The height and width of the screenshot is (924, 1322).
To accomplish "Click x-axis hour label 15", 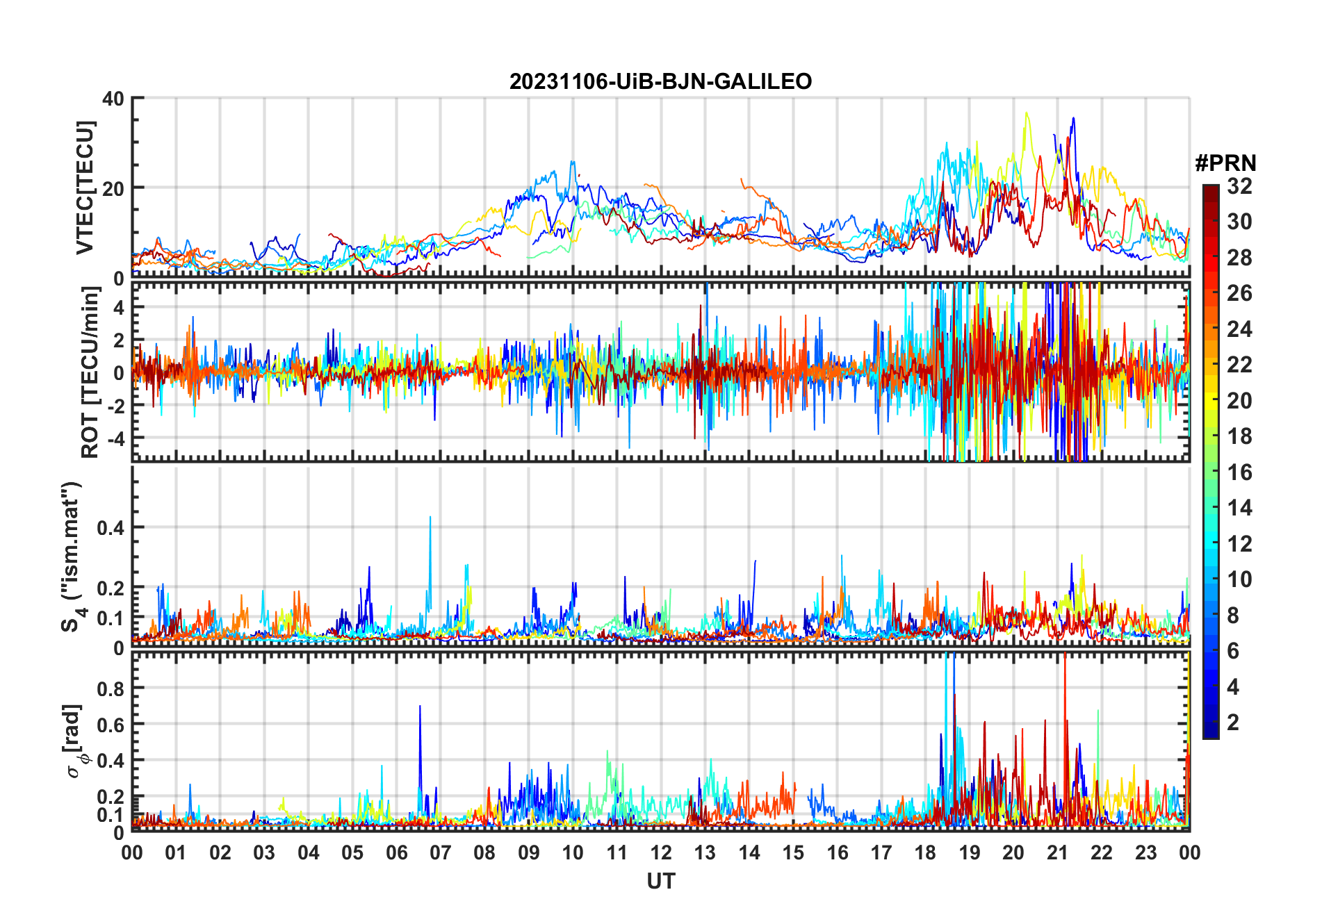I will point(793,853).
